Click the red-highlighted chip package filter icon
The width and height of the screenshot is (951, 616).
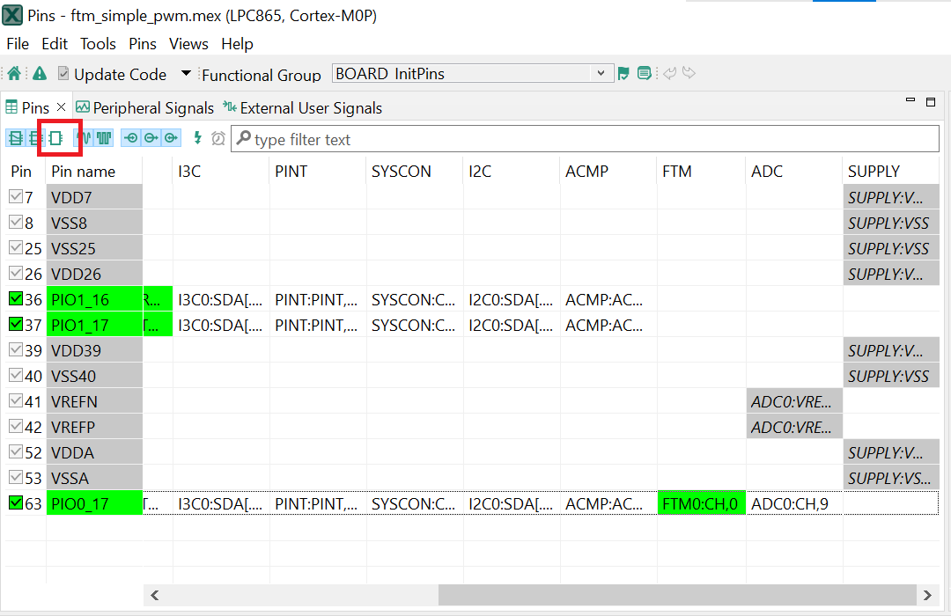[55, 138]
